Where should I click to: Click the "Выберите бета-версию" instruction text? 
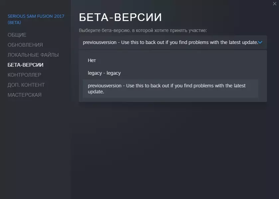tap(143, 30)
